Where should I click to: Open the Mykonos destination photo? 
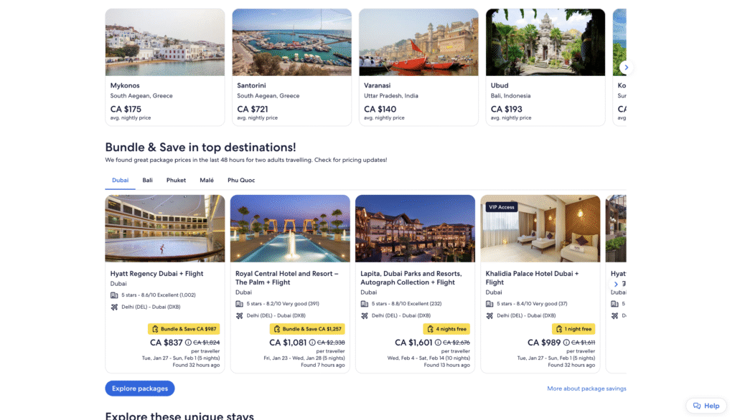click(x=164, y=42)
